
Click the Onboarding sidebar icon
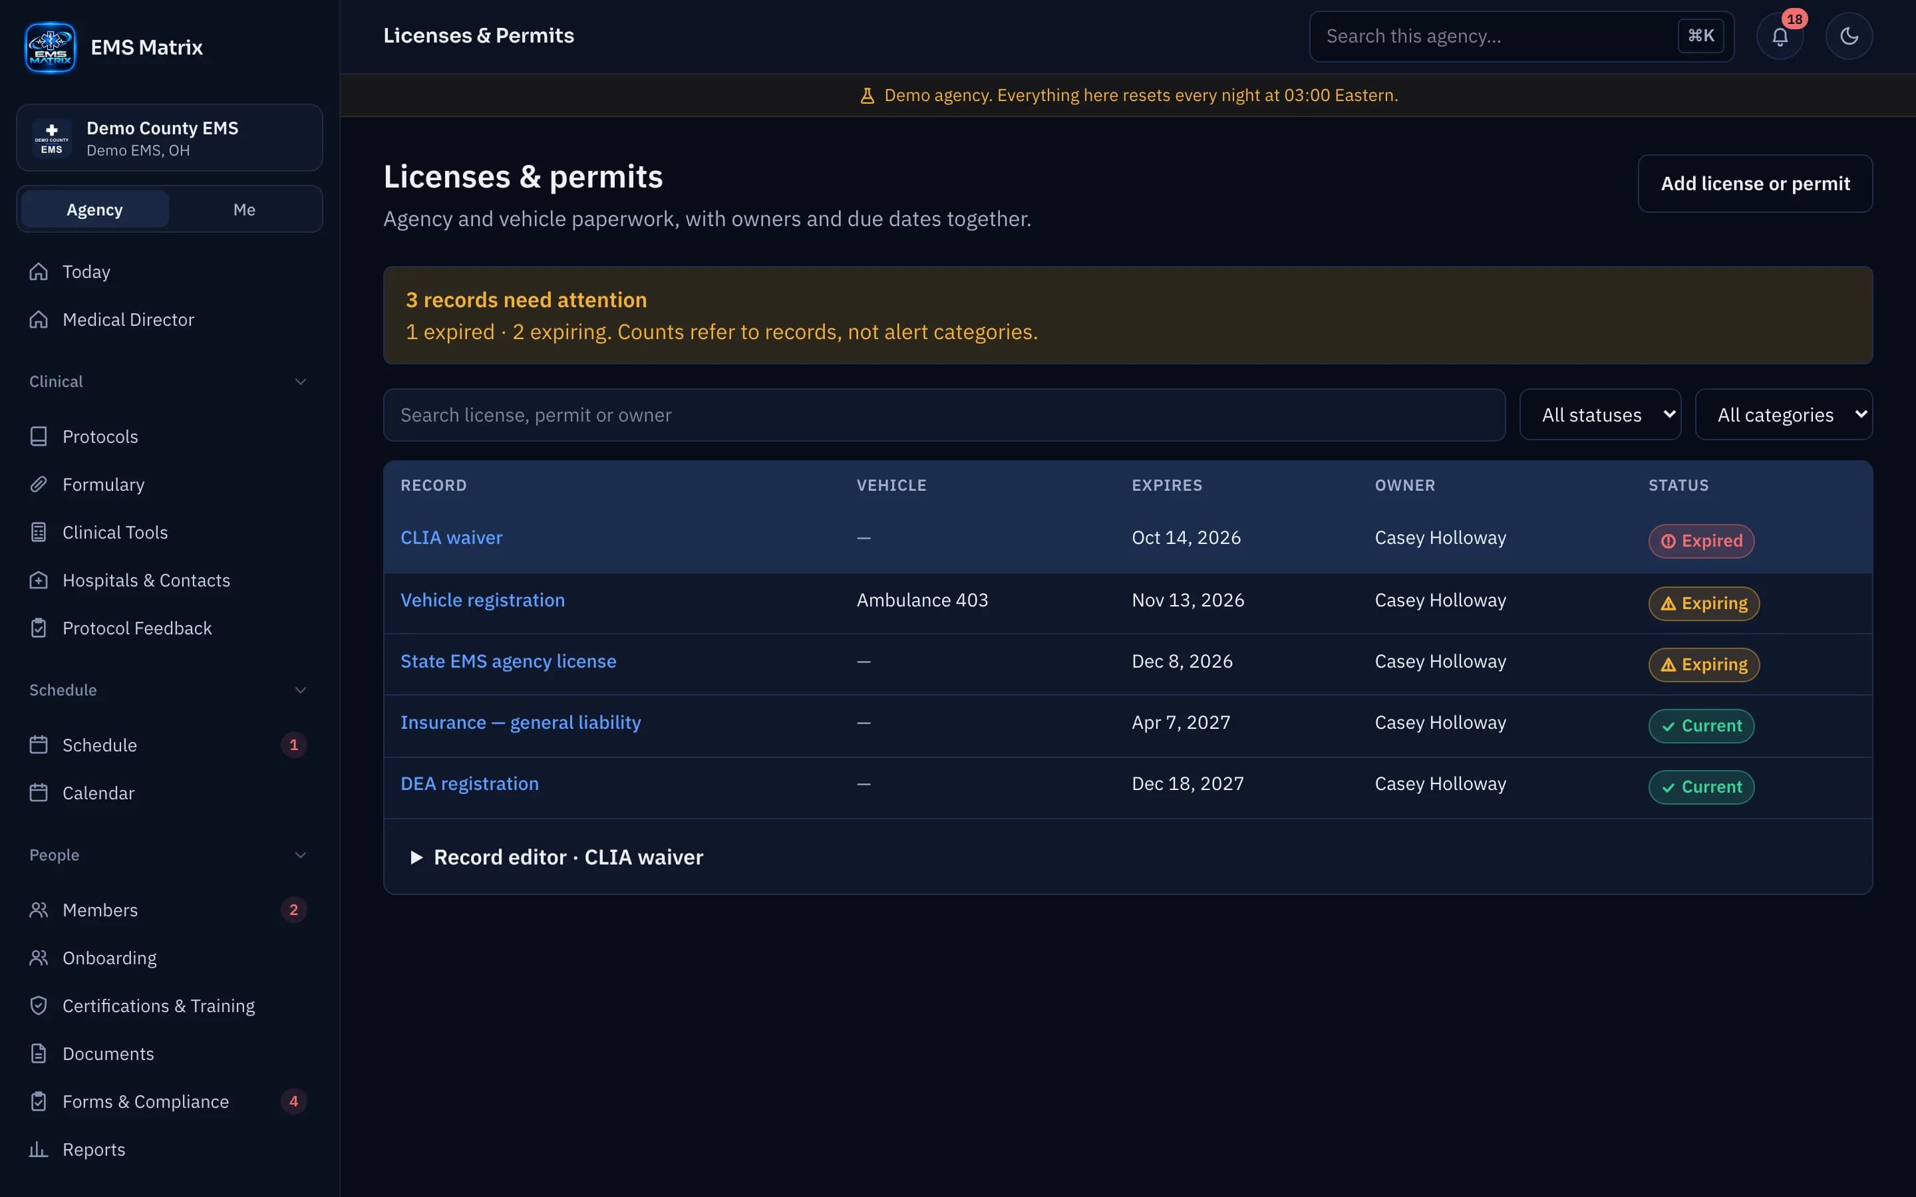(x=39, y=958)
